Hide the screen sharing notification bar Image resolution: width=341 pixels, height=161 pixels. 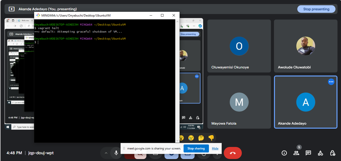(215, 148)
